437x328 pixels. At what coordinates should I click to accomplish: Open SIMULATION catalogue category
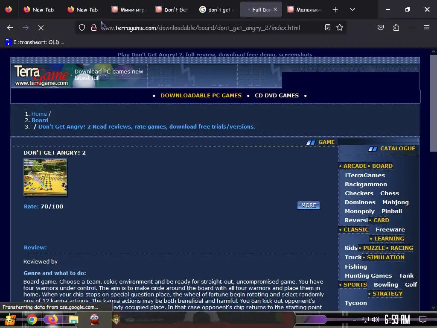click(385, 258)
